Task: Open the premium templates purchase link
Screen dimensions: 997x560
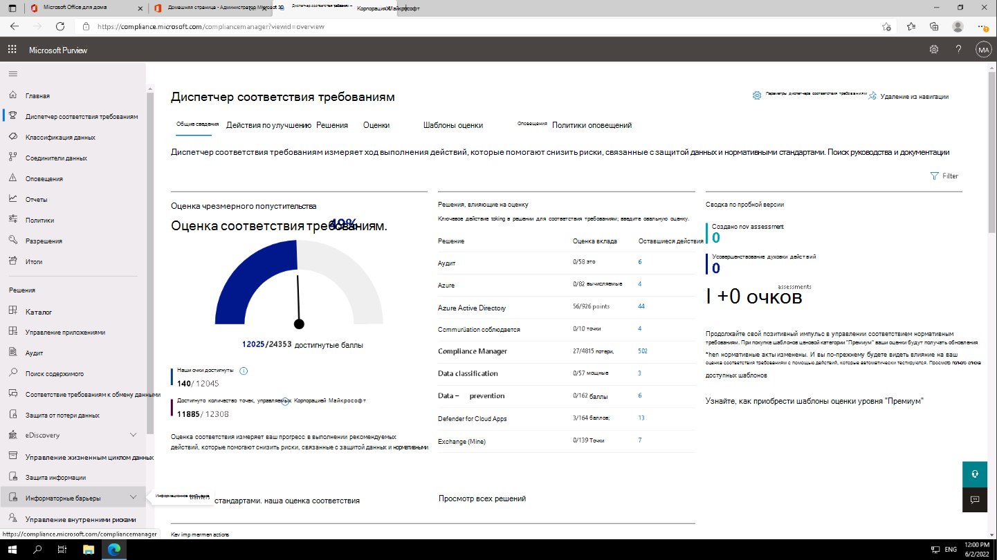Action: (x=814, y=401)
